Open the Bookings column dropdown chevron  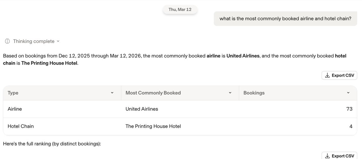tap(348, 93)
